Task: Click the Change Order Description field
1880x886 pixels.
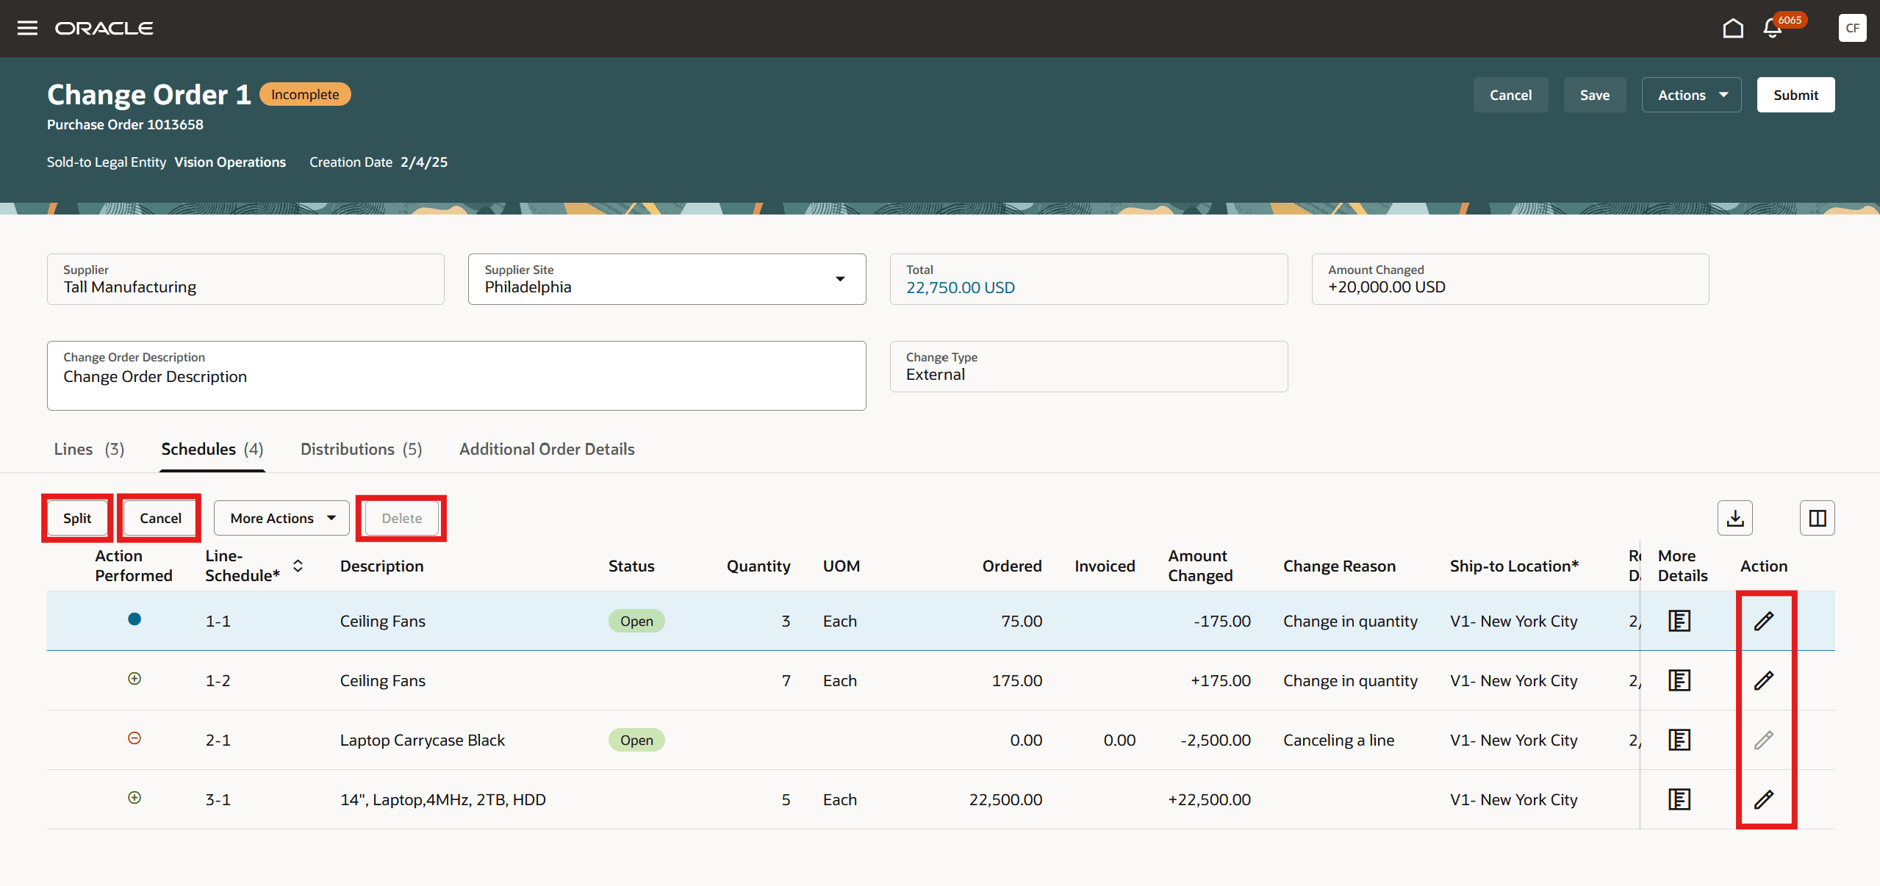Action: coord(456,376)
